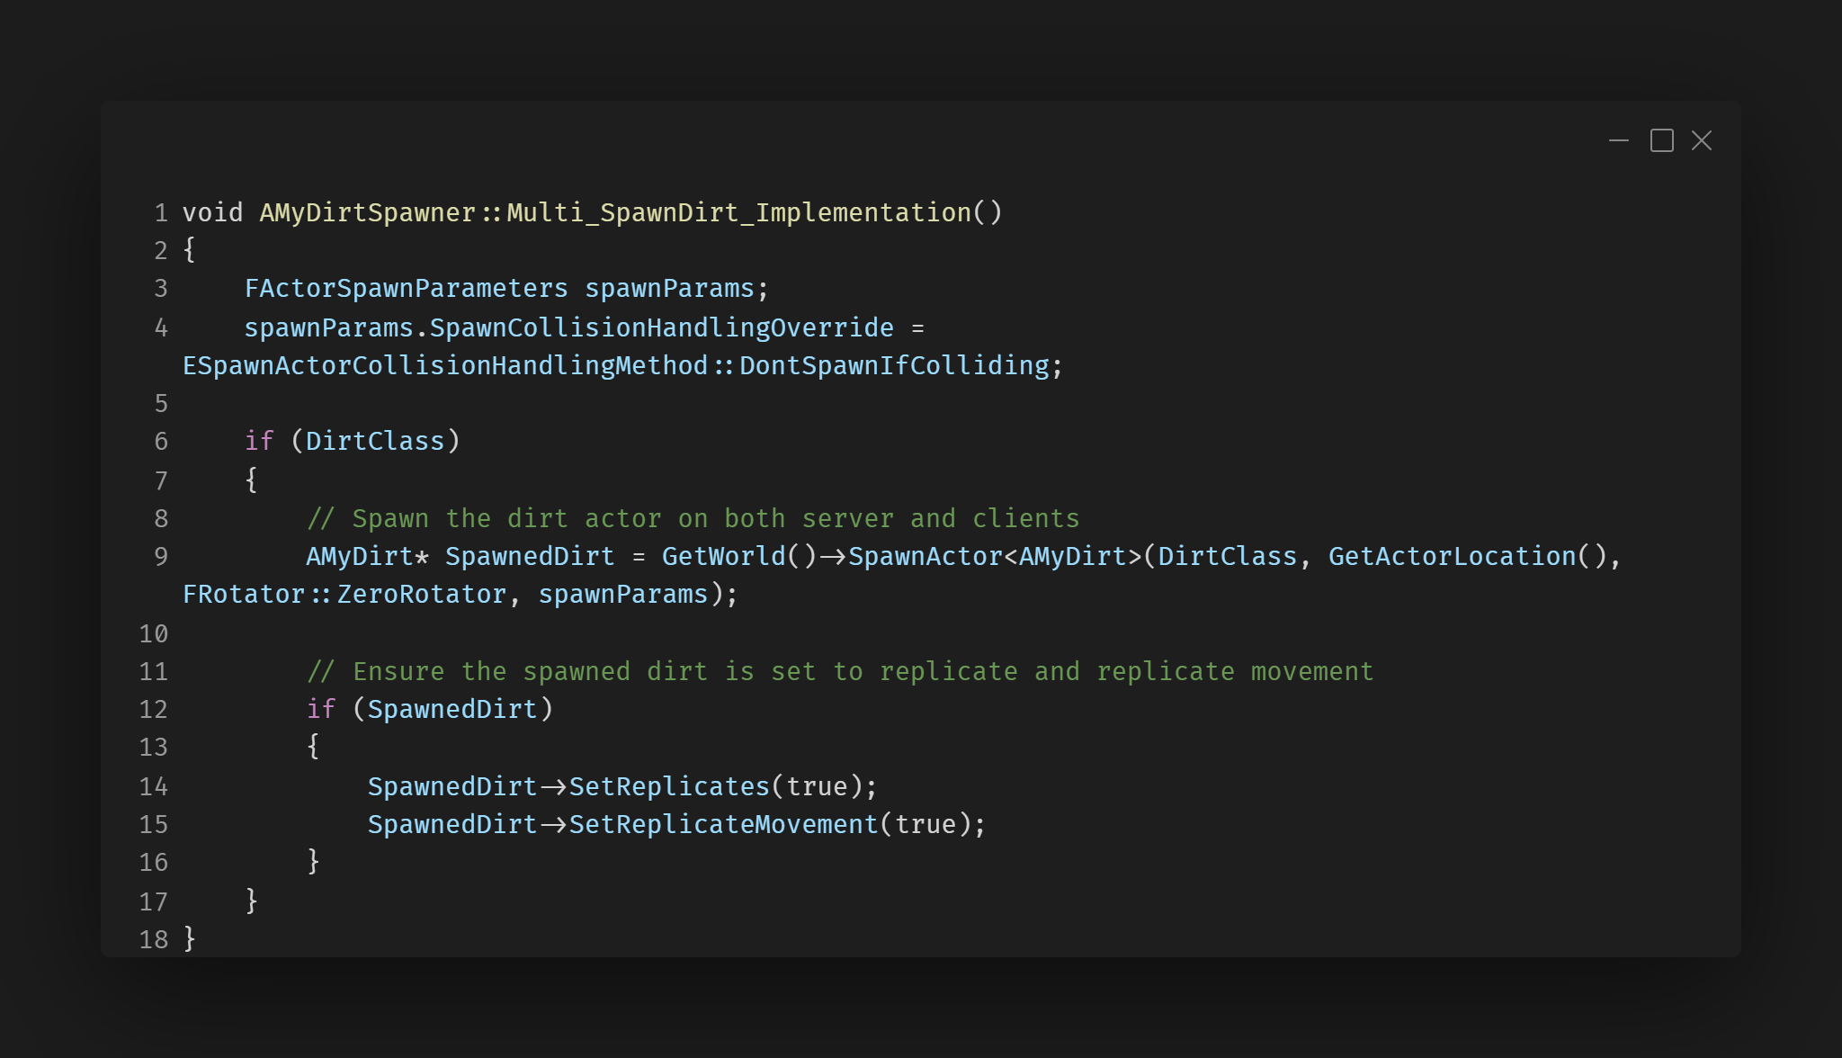The width and height of the screenshot is (1842, 1058).
Task: Click the maximize window square icon
Action: point(1661,141)
